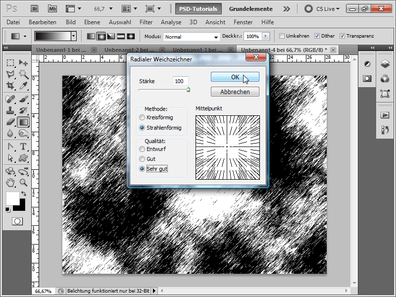Reset default black and white colors

(8, 209)
